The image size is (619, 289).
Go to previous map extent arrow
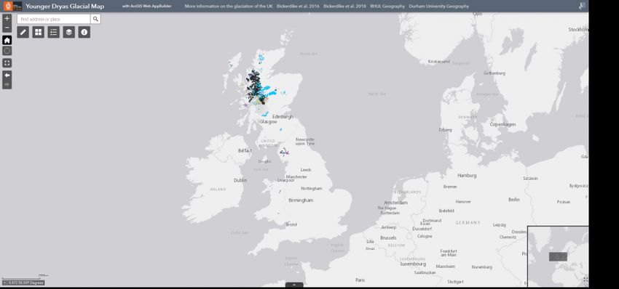tap(7, 76)
